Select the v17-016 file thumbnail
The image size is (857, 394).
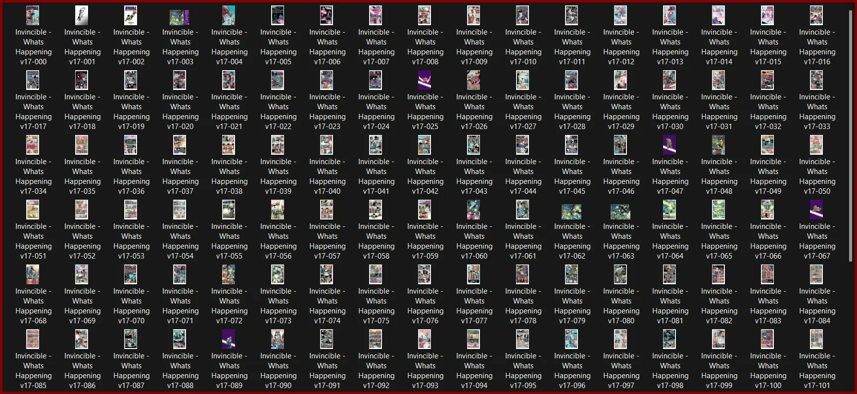pyautogui.click(x=816, y=16)
